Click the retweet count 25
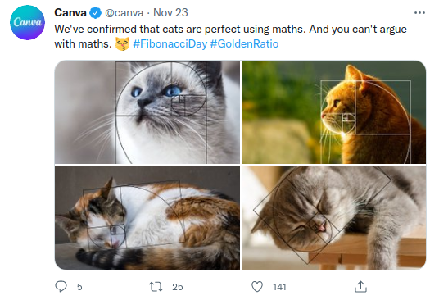This screenshot has height=300, width=439. click(178, 287)
